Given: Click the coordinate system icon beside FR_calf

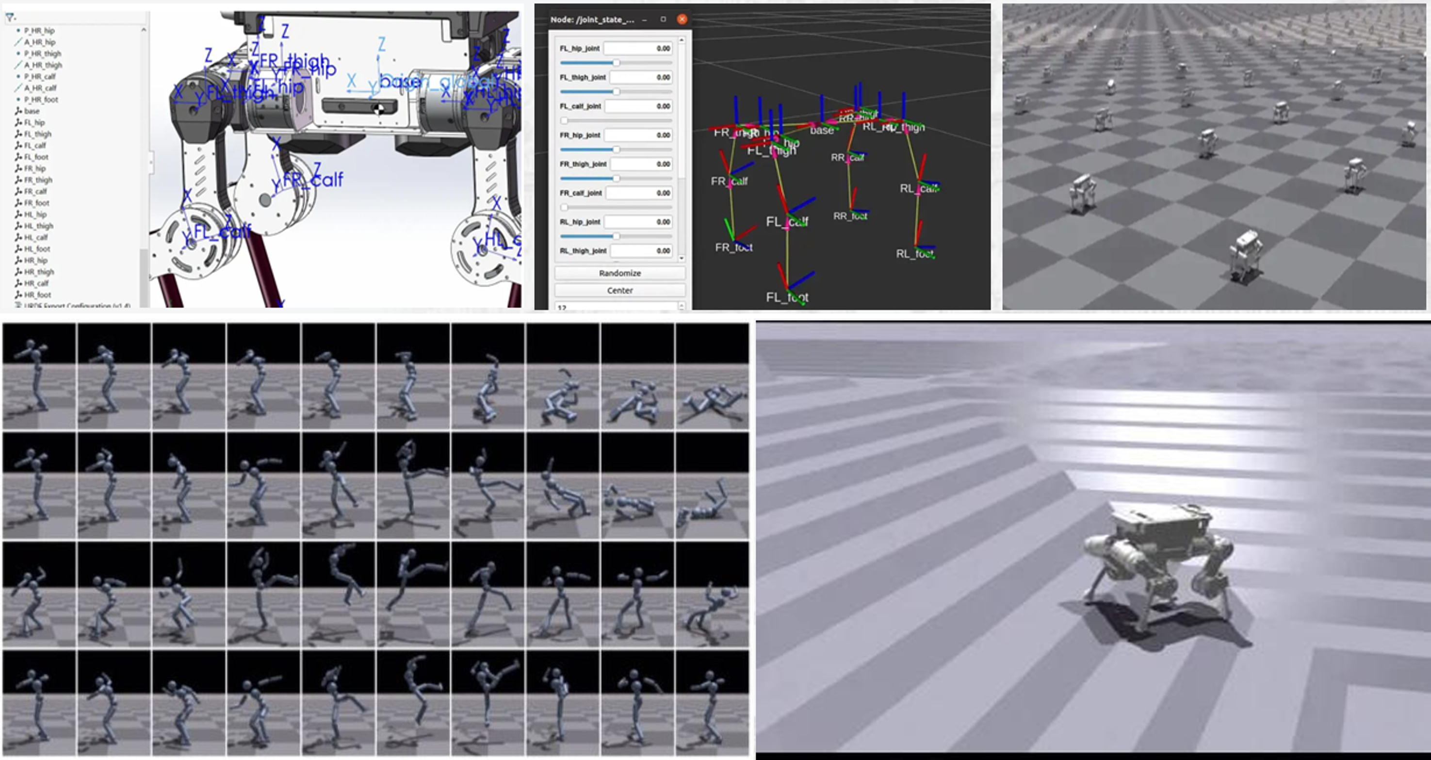Looking at the screenshot, I should pyautogui.click(x=18, y=191).
